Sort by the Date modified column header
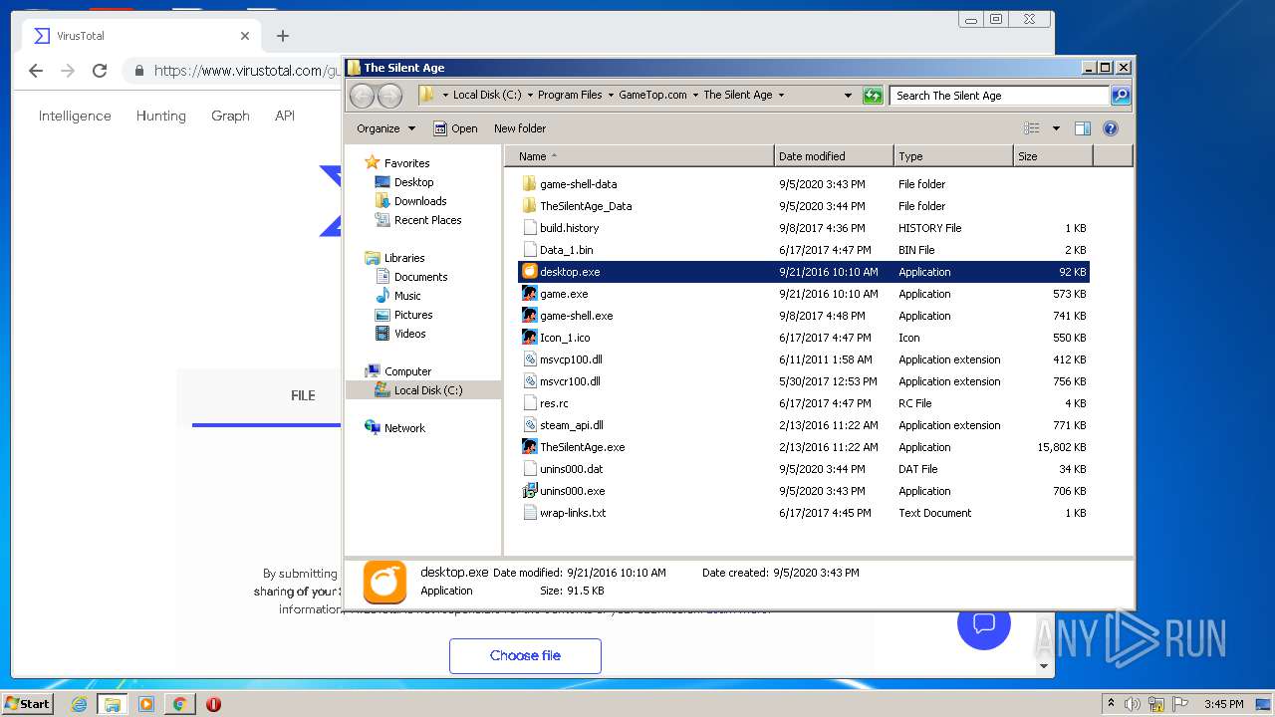This screenshot has width=1275, height=717. (834, 156)
